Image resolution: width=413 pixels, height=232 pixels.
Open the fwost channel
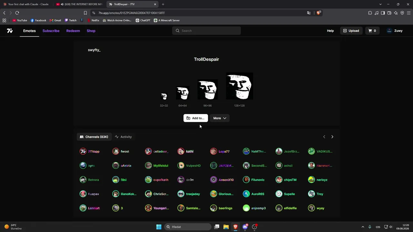point(121,151)
